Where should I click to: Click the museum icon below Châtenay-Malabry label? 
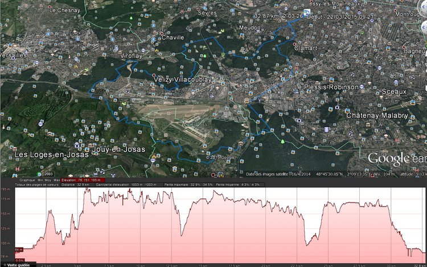(368, 125)
